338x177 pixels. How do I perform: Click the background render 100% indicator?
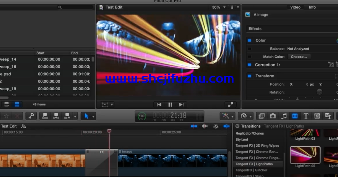(x=141, y=116)
